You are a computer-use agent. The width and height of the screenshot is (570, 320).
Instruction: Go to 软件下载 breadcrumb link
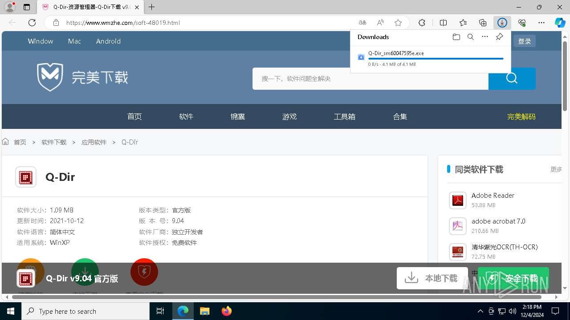(x=54, y=142)
